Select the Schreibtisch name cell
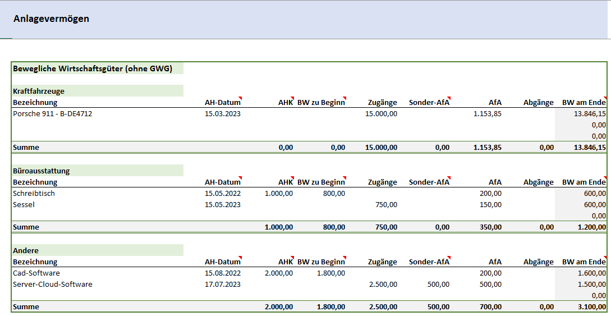 (34, 194)
